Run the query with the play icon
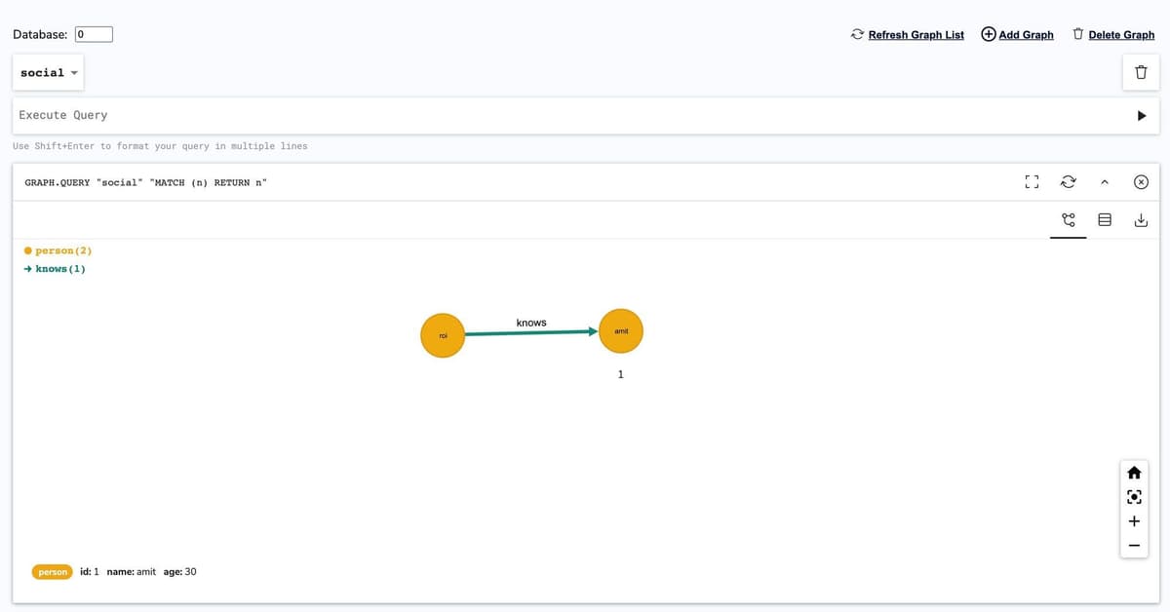 tap(1141, 116)
